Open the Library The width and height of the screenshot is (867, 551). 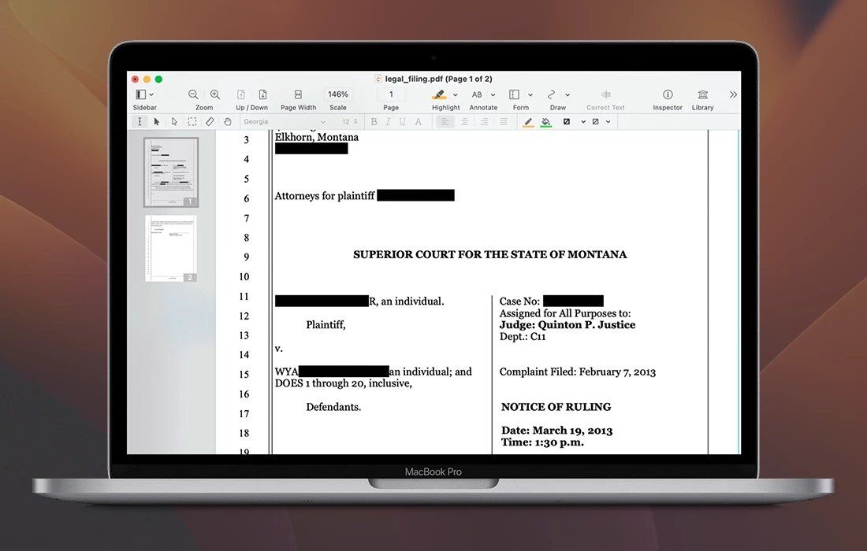click(702, 94)
